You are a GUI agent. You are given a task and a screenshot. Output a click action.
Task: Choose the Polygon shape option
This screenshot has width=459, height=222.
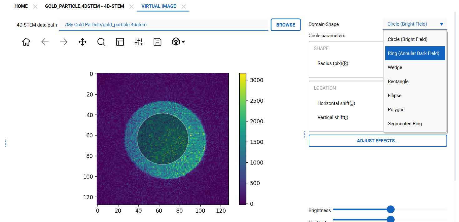click(415, 110)
